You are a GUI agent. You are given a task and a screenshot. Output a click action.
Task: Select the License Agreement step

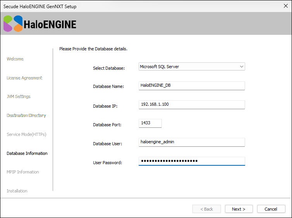click(x=24, y=78)
